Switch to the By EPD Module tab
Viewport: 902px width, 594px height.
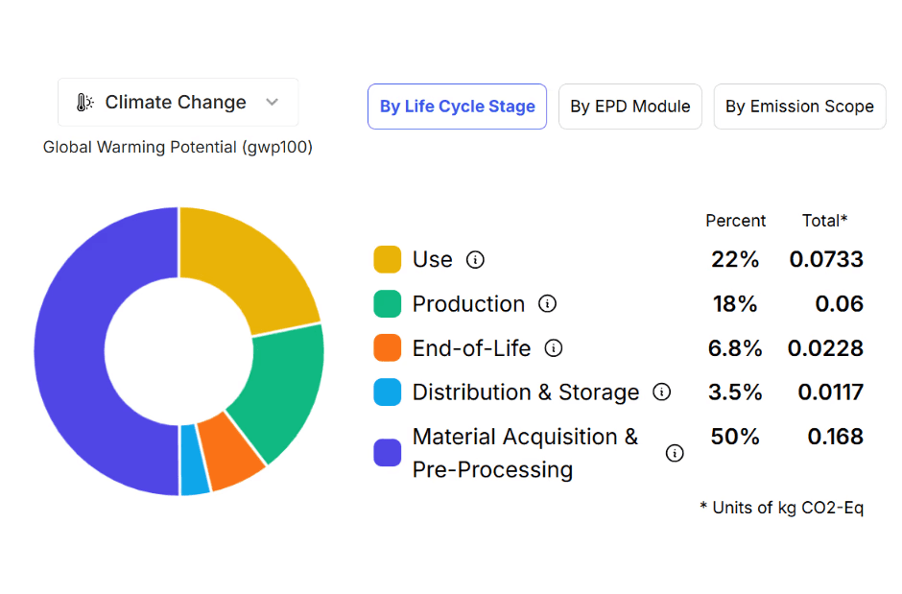(x=629, y=107)
